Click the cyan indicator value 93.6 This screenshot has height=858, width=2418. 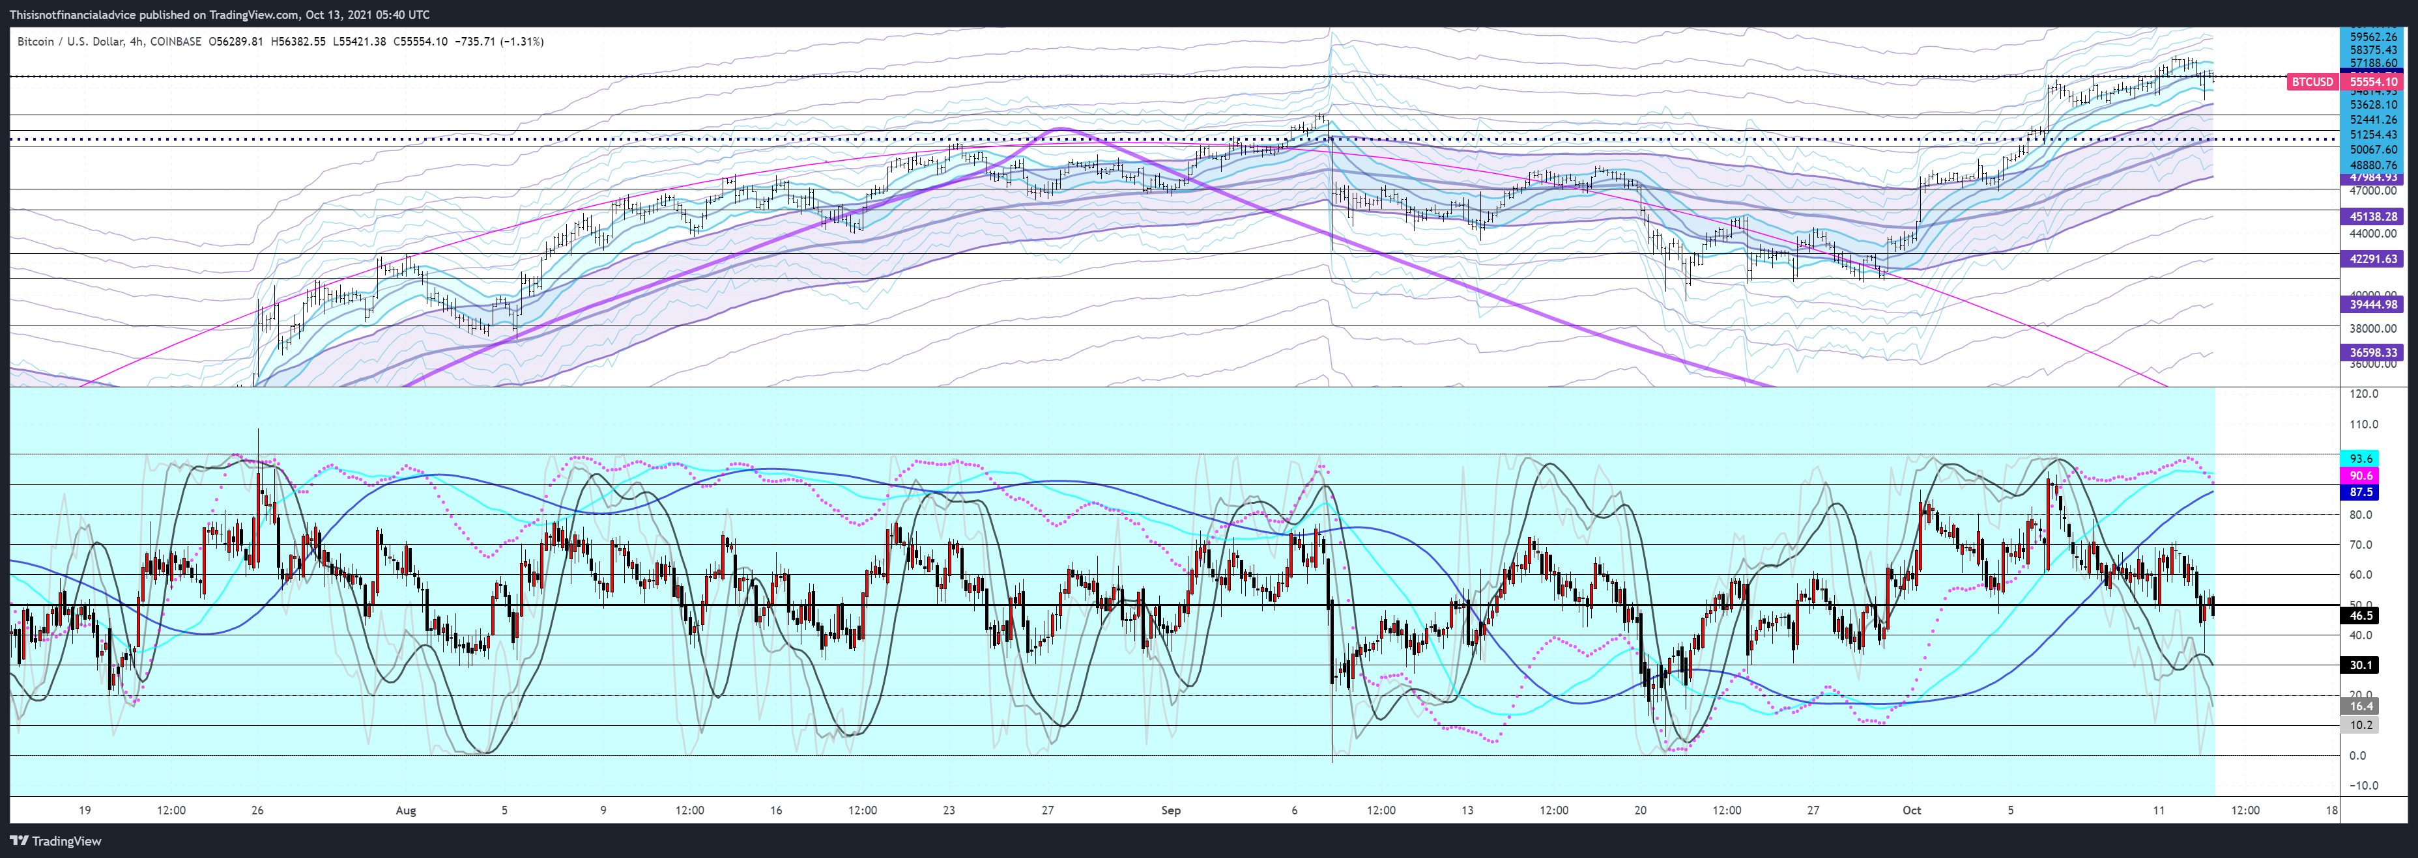point(2361,458)
